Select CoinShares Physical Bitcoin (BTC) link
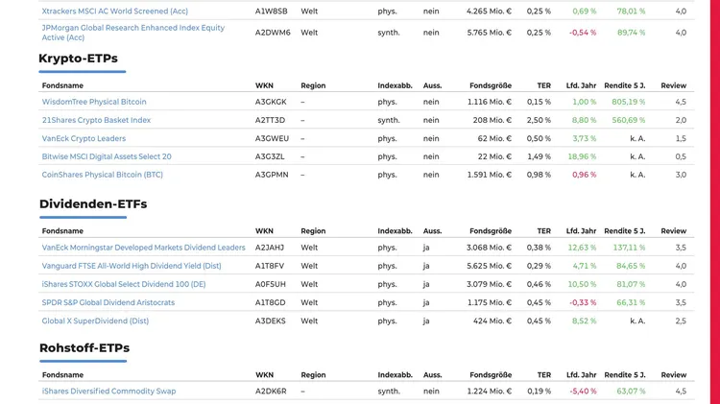 [x=103, y=175]
